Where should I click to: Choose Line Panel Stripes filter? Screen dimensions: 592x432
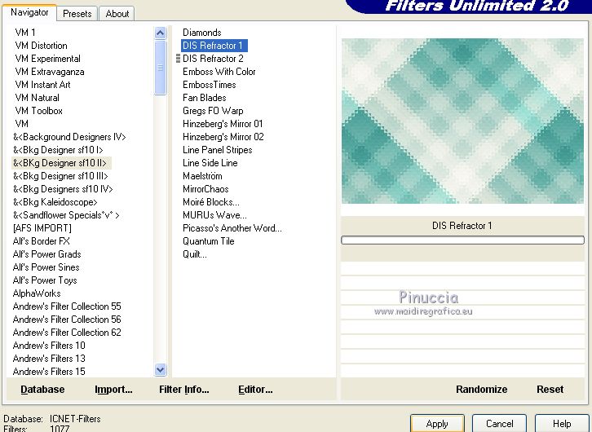coord(218,150)
